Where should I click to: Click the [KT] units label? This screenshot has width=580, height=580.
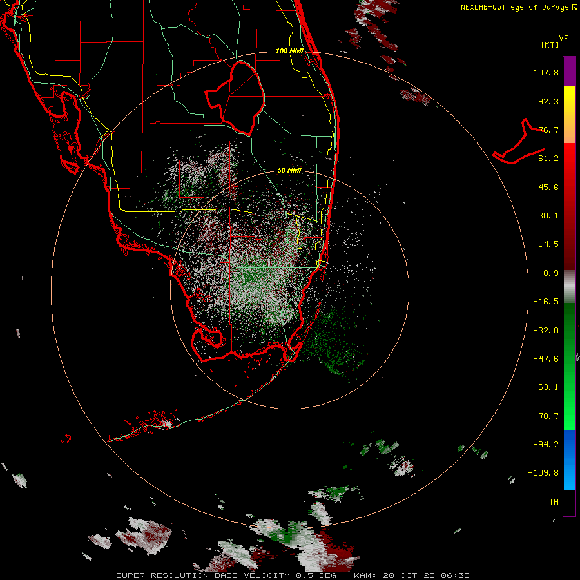tap(550, 44)
